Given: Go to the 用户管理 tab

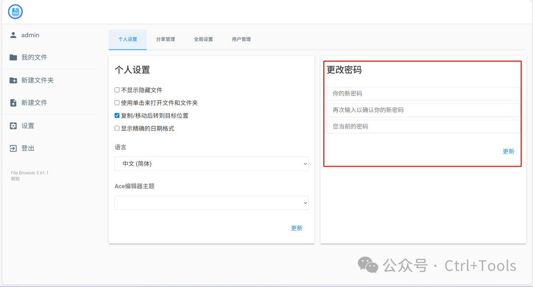Looking at the screenshot, I should (241, 40).
